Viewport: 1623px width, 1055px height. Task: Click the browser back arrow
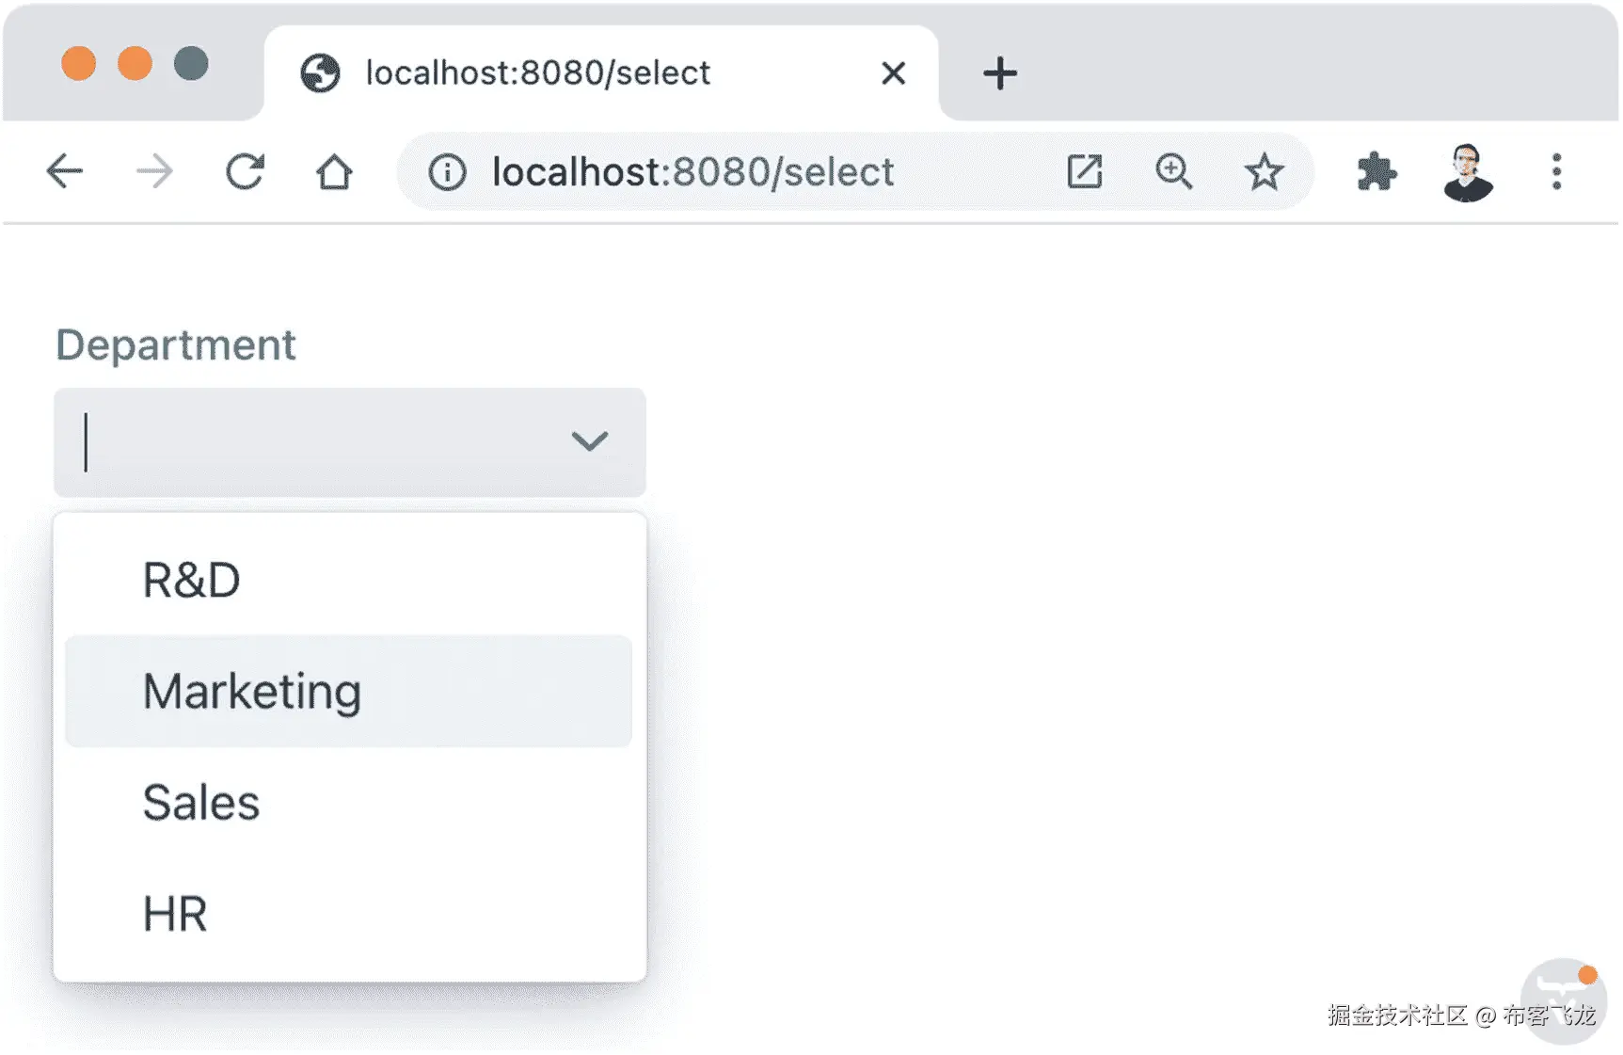coord(65,171)
